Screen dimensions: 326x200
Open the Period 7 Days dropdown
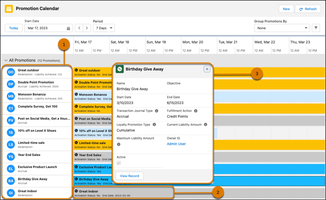click(x=104, y=28)
